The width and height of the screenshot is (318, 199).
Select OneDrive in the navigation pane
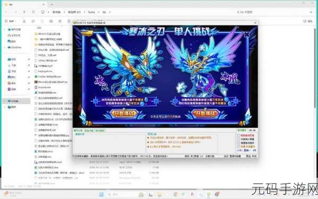click(x=15, y=47)
